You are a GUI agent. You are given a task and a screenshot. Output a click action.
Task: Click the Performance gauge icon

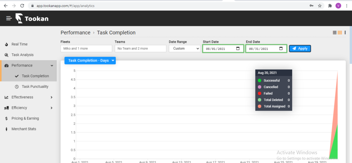7,65
